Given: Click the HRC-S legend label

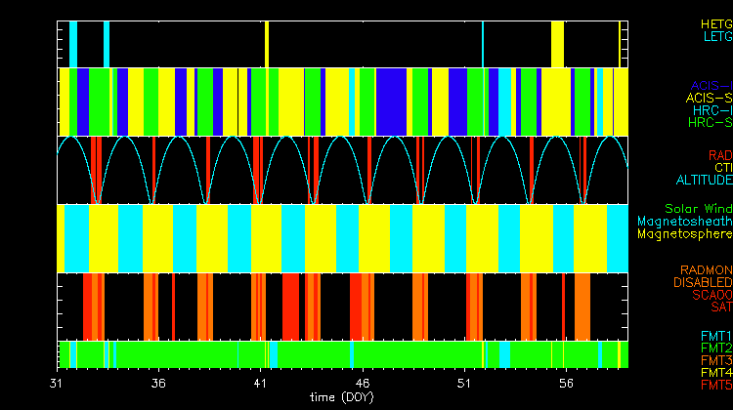Looking at the screenshot, I should tap(710, 123).
